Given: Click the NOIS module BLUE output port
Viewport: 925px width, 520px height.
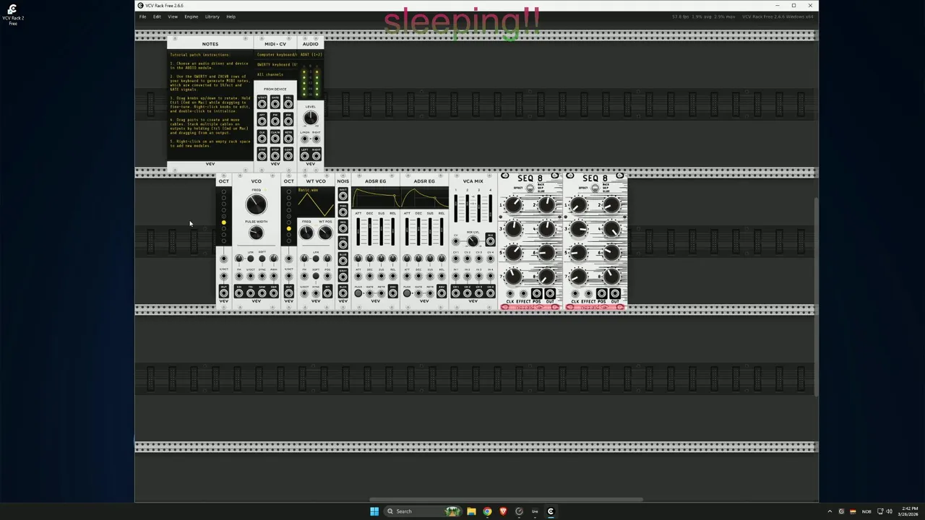Looking at the screenshot, I should click(343, 261).
